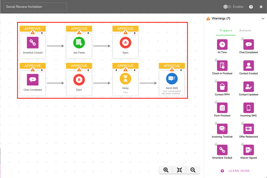The image size is (267, 178).
Task: Open the Send SMS action node
Action: click(x=172, y=79)
